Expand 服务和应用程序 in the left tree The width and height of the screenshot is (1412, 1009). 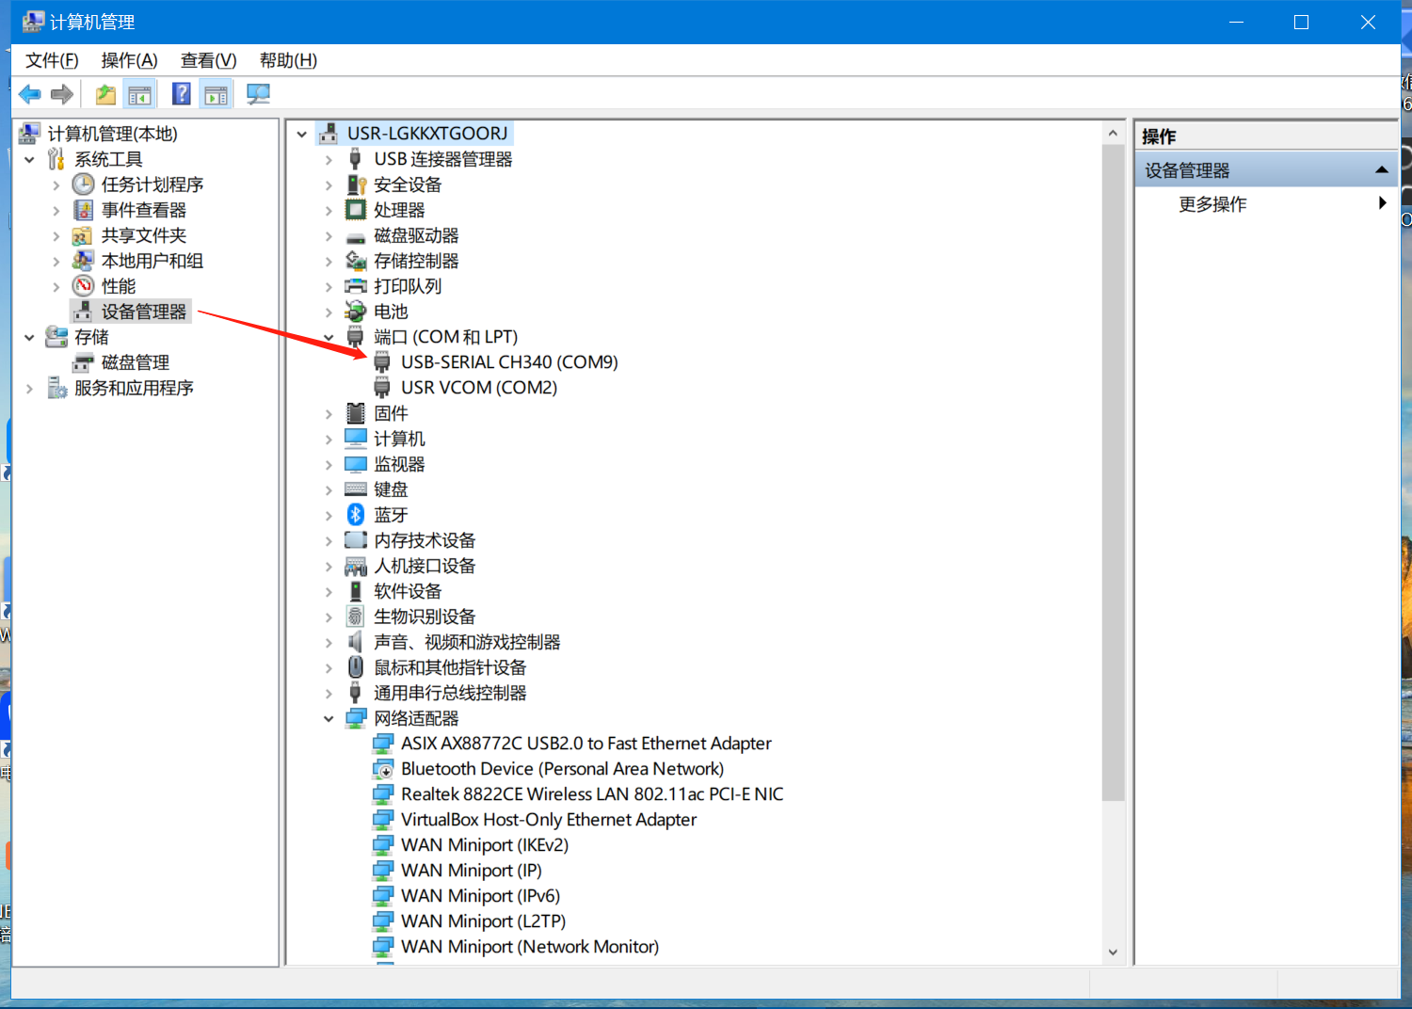[x=30, y=389]
